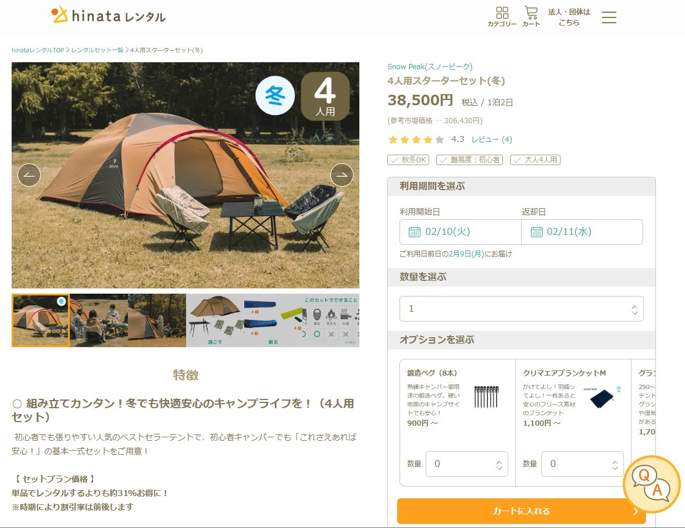This screenshot has height=528, width=685.
Task: Open the hamburger menu
Action: 609,17
